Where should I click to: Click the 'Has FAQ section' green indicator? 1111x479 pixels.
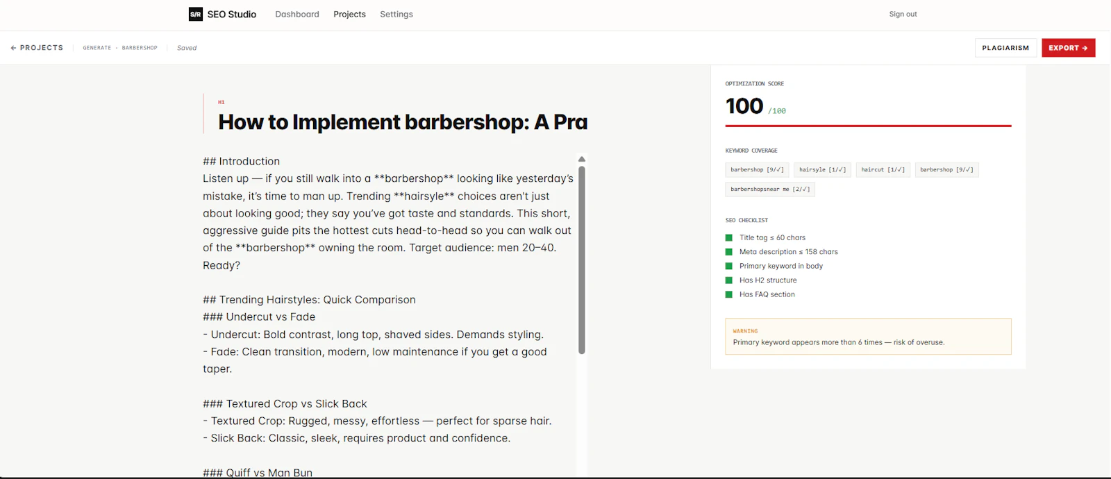pyautogui.click(x=729, y=294)
